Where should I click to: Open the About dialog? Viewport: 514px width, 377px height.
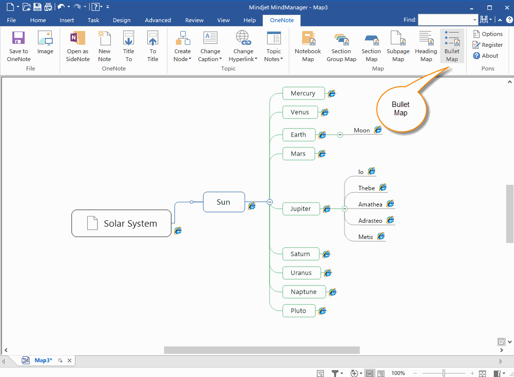point(485,56)
